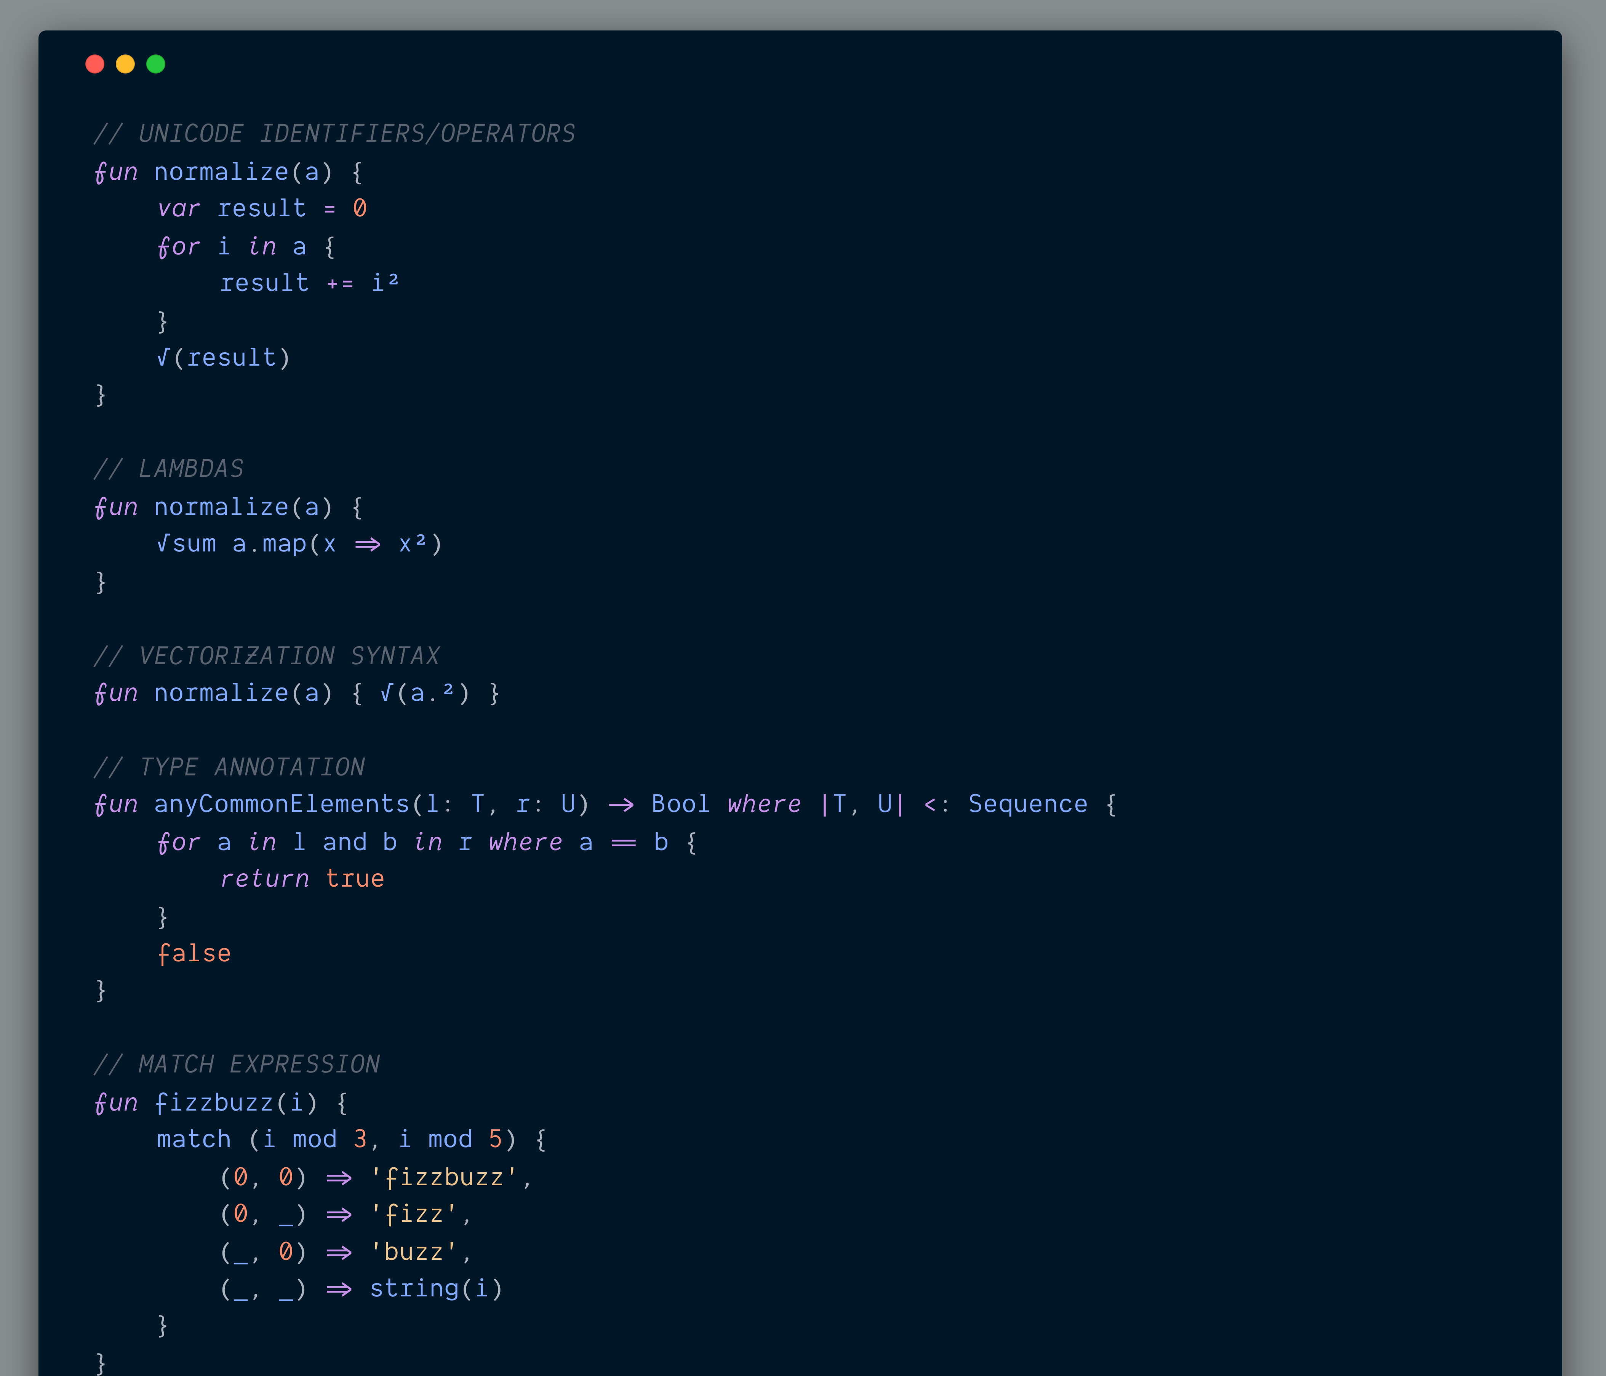Click the line "for a in l and b in r"
This screenshot has width=1606, height=1376.
(x=314, y=842)
